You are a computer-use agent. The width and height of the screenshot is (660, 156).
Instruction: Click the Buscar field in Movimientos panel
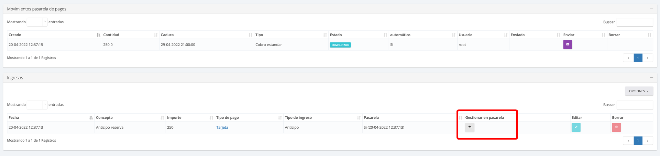[635, 22]
